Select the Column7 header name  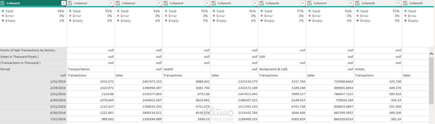point(320,3)
